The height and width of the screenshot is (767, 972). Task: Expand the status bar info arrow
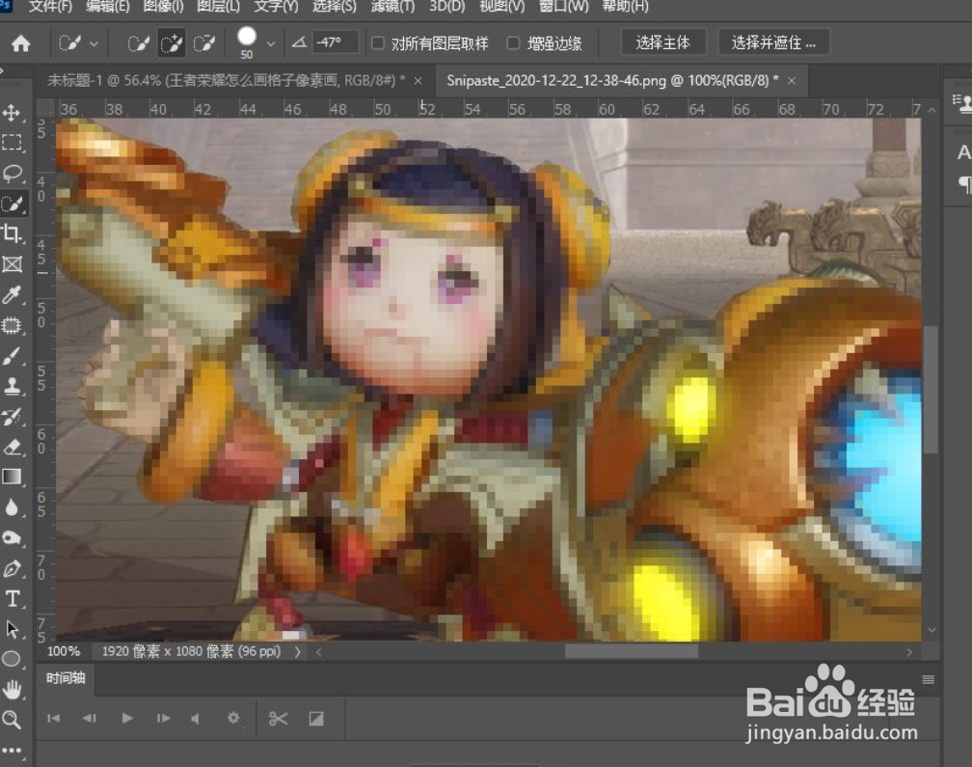click(298, 651)
